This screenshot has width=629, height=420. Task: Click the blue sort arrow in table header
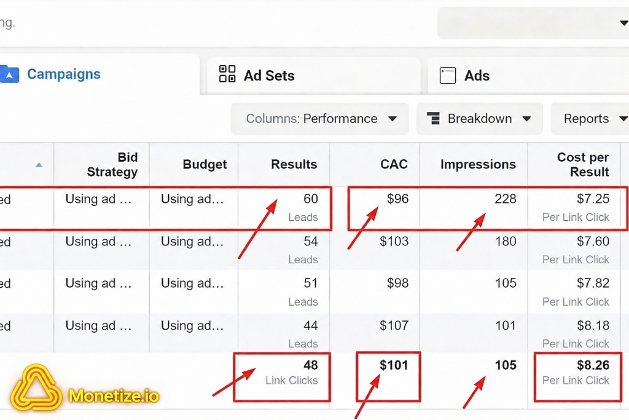point(39,165)
